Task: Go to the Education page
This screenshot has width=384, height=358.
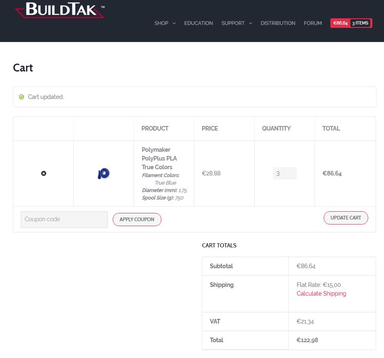Action: click(198, 23)
